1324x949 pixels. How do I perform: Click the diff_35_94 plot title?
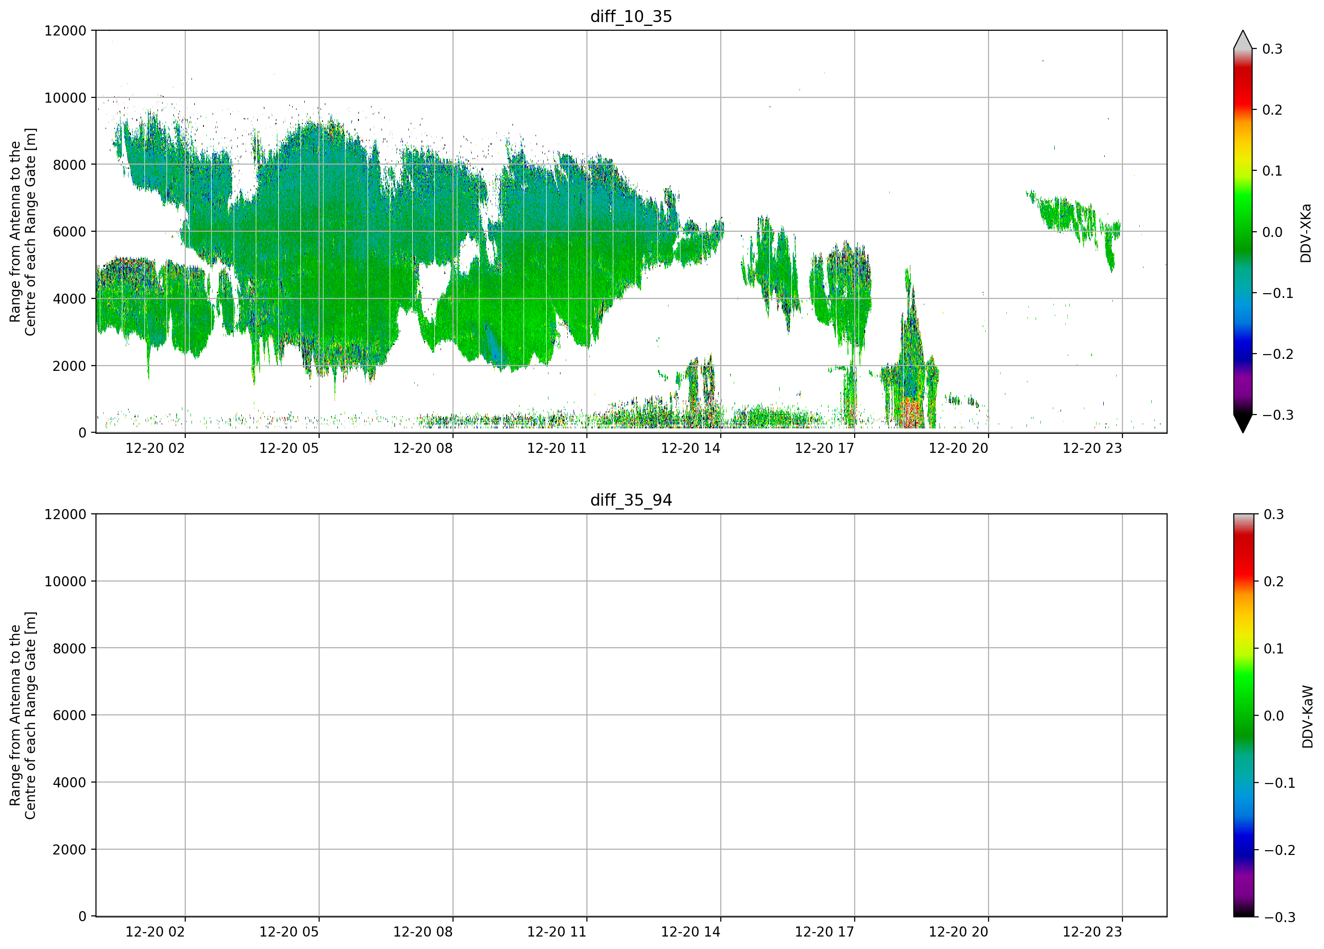[631, 500]
